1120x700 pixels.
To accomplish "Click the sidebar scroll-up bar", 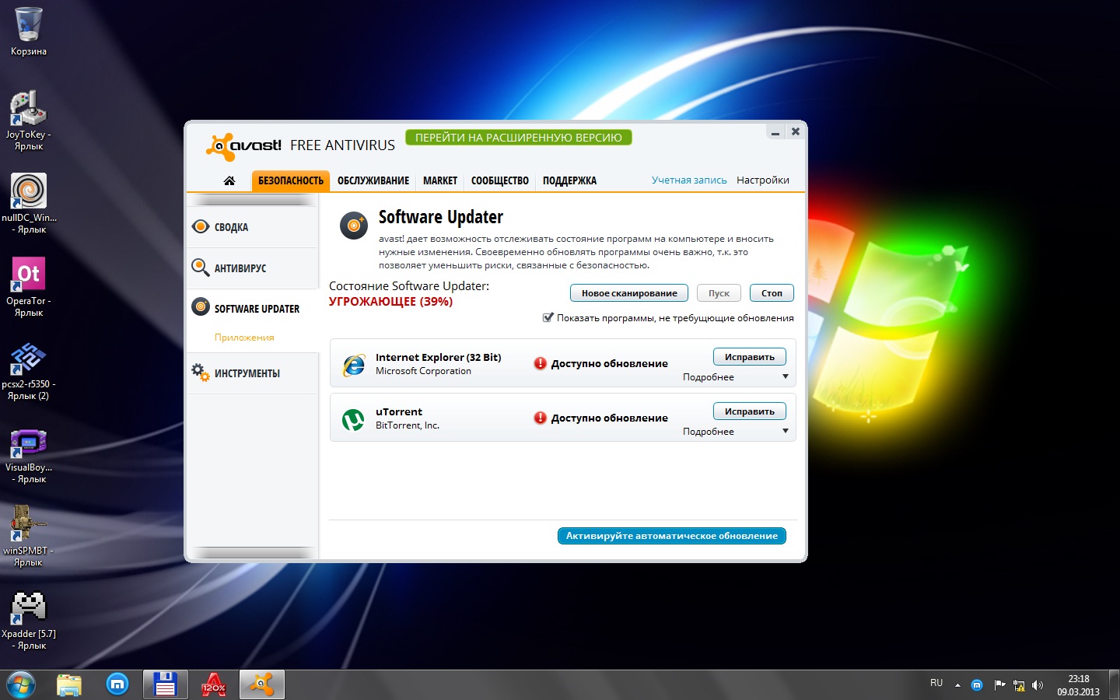I will [253, 201].
